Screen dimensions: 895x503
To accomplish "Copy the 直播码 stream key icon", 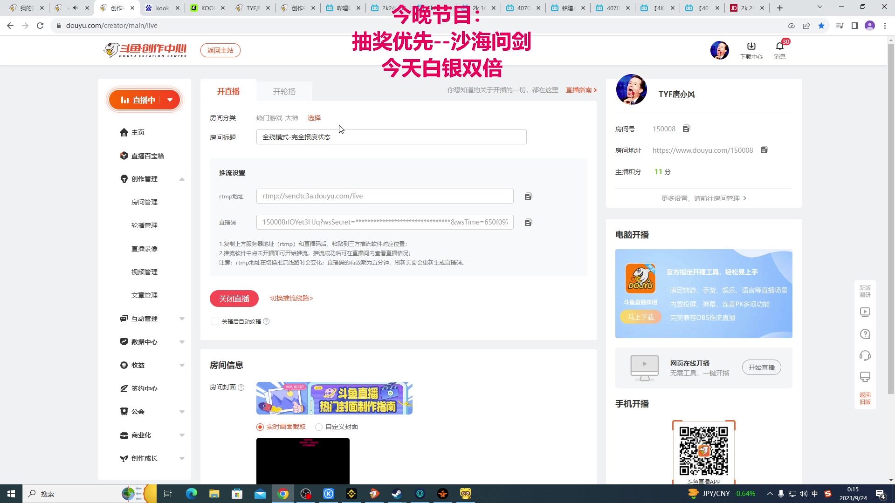I will [x=528, y=222].
